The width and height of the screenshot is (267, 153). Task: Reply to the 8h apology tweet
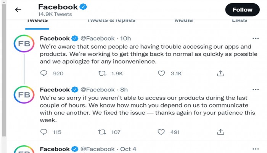(x=44, y=132)
